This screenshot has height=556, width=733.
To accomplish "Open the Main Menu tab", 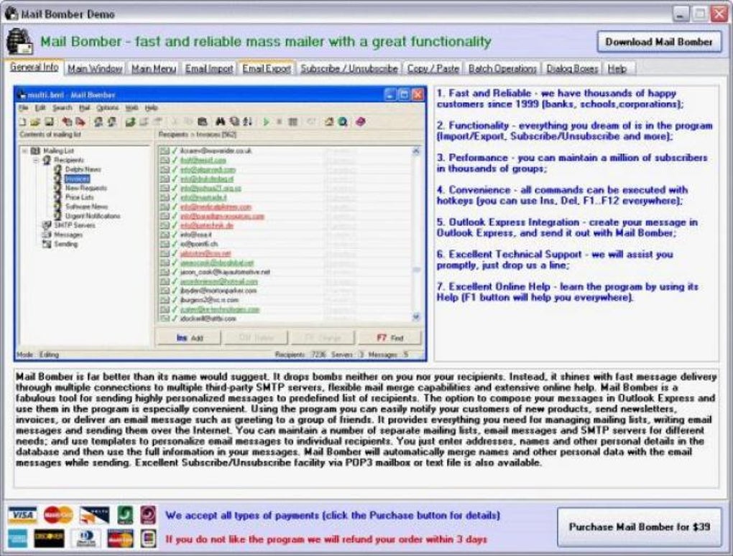I will pos(153,69).
